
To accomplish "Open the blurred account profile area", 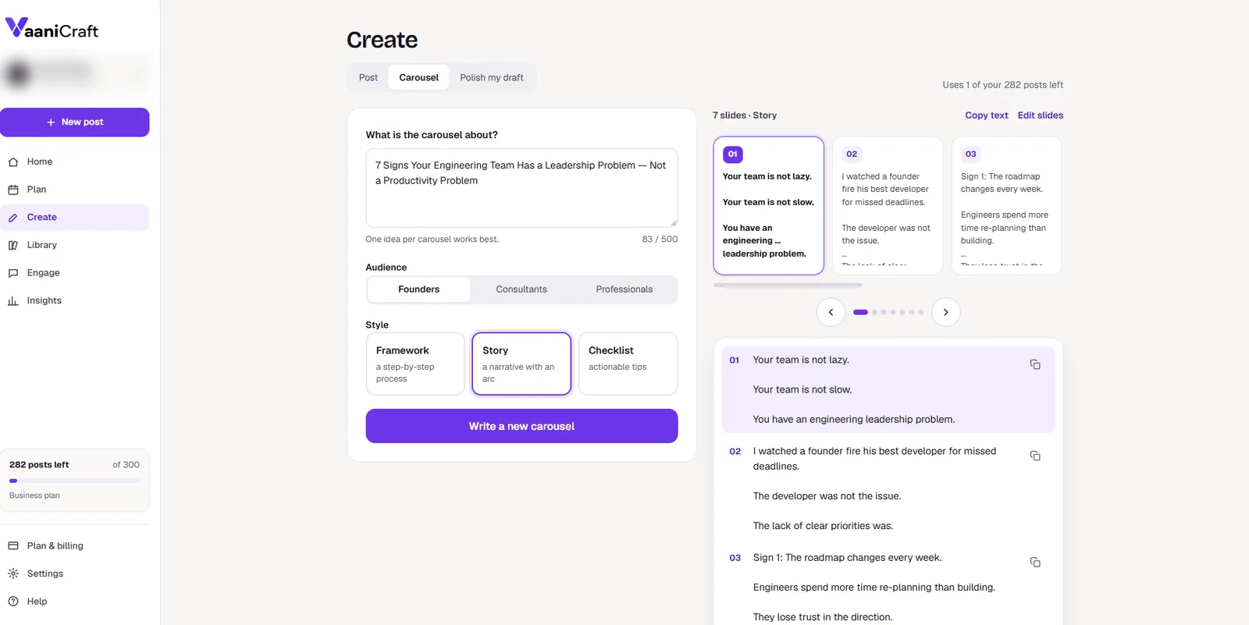I will [x=75, y=73].
